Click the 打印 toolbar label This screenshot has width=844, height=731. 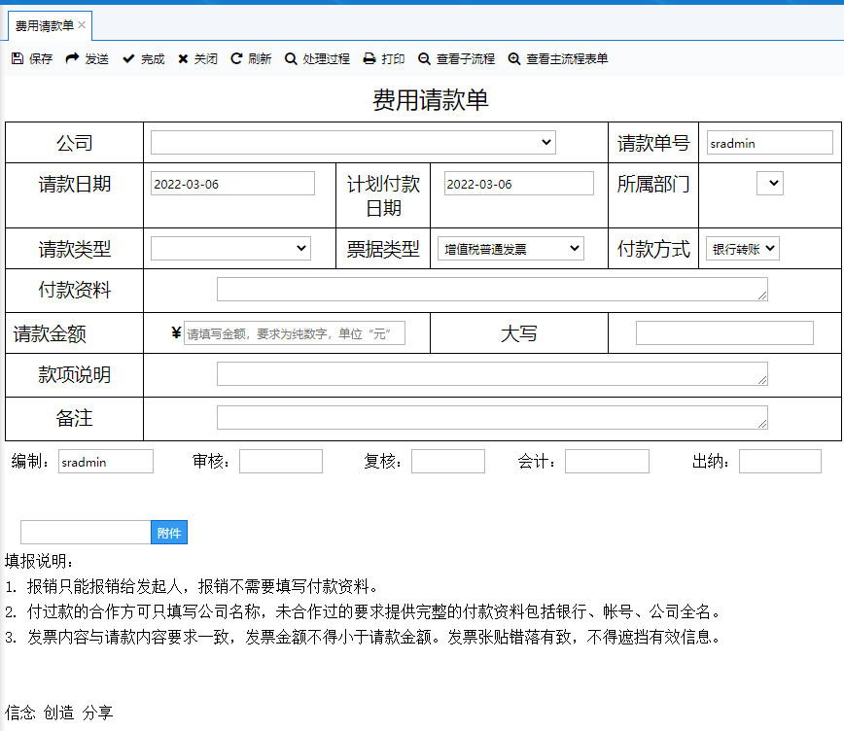pos(393,58)
